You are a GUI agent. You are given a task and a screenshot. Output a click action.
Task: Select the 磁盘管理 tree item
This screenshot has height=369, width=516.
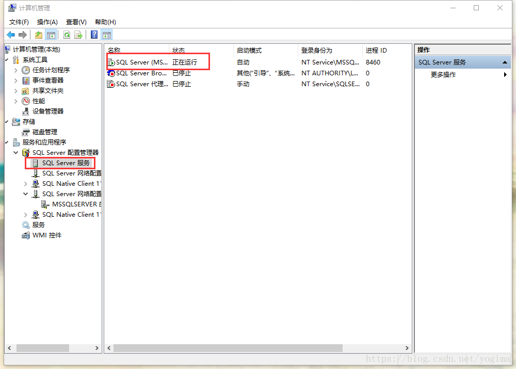pyautogui.click(x=45, y=132)
